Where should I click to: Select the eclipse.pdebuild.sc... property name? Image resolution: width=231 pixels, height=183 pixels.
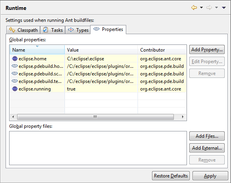pos(40,74)
